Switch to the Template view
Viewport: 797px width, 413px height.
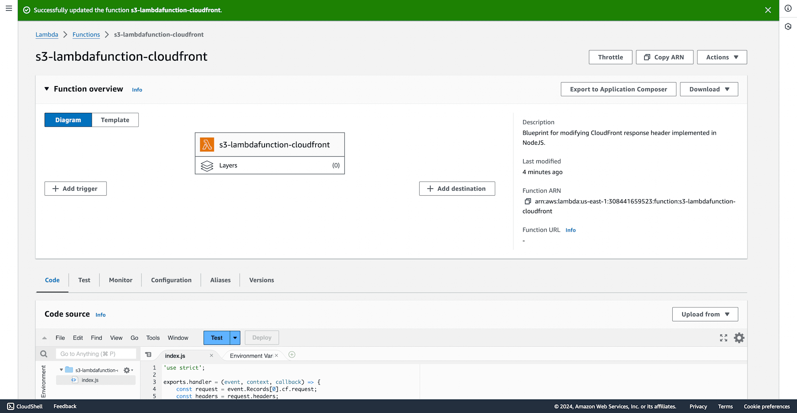115,120
